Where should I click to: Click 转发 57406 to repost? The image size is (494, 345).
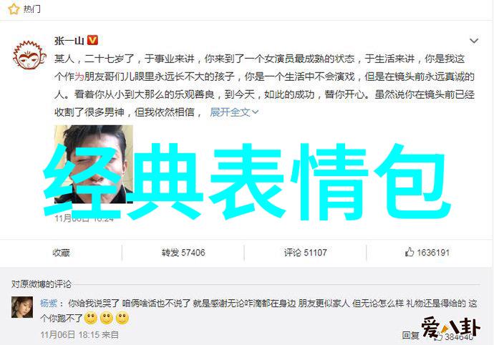tap(183, 253)
